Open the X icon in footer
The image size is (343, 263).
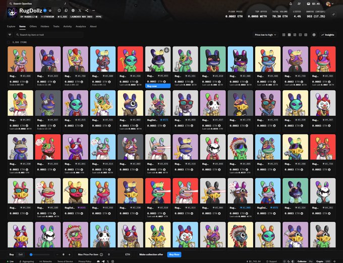click(x=108, y=261)
